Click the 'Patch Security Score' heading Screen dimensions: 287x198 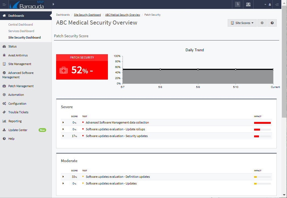tap(71, 36)
